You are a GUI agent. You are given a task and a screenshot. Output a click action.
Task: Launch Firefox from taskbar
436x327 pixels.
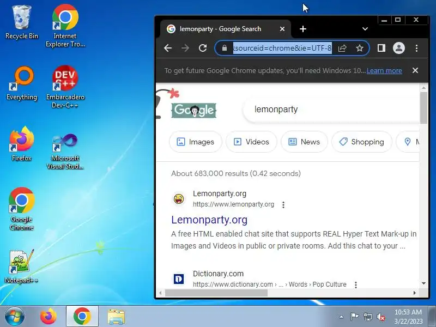click(49, 317)
